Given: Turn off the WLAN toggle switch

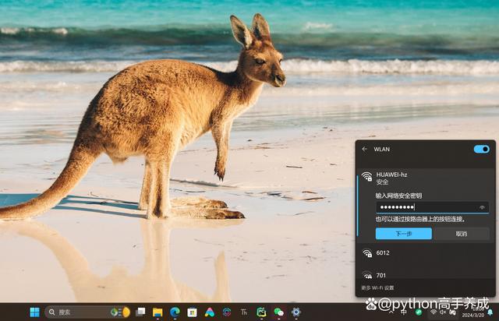Looking at the screenshot, I should click(481, 149).
